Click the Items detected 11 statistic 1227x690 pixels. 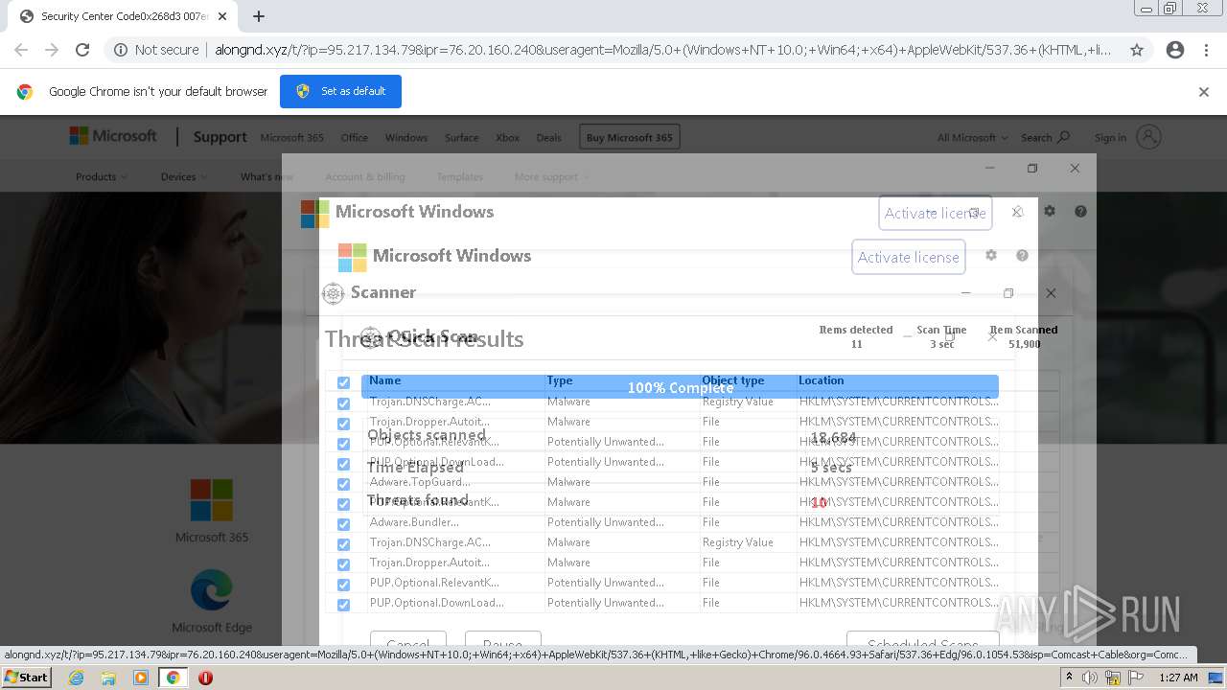(856, 336)
